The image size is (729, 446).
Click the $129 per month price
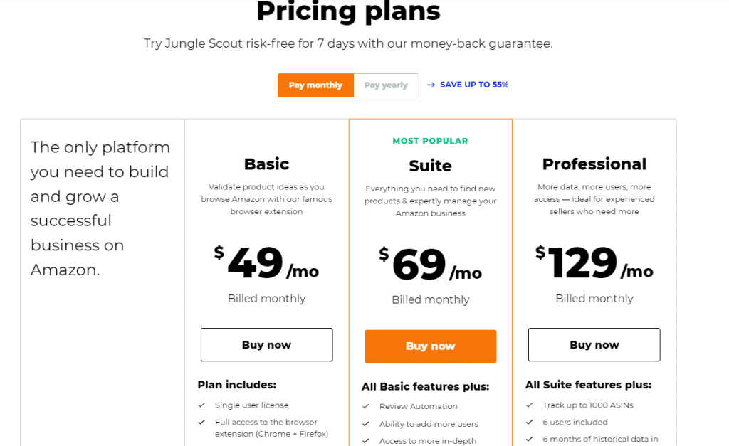tap(594, 264)
